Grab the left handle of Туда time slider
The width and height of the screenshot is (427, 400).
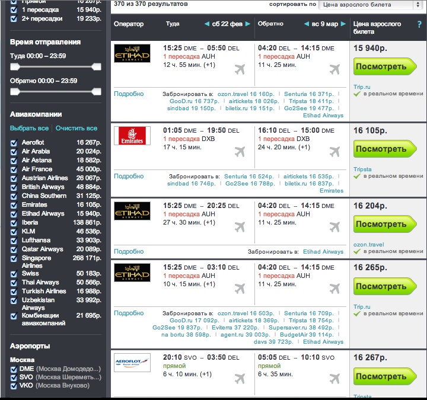click(14, 67)
